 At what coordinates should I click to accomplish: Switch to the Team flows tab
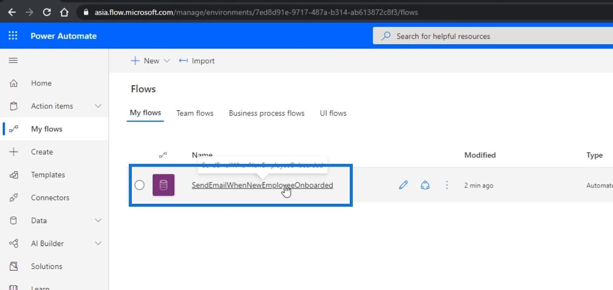pos(195,113)
